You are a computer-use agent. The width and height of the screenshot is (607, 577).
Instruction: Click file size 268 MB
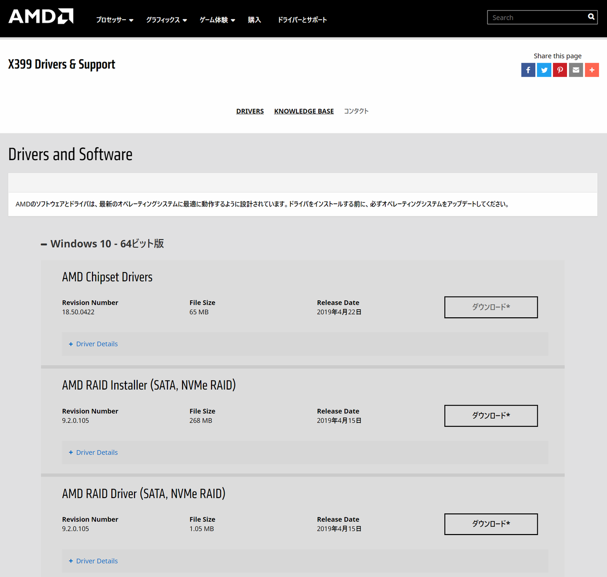pyautogui.click(x=201, y=421)
